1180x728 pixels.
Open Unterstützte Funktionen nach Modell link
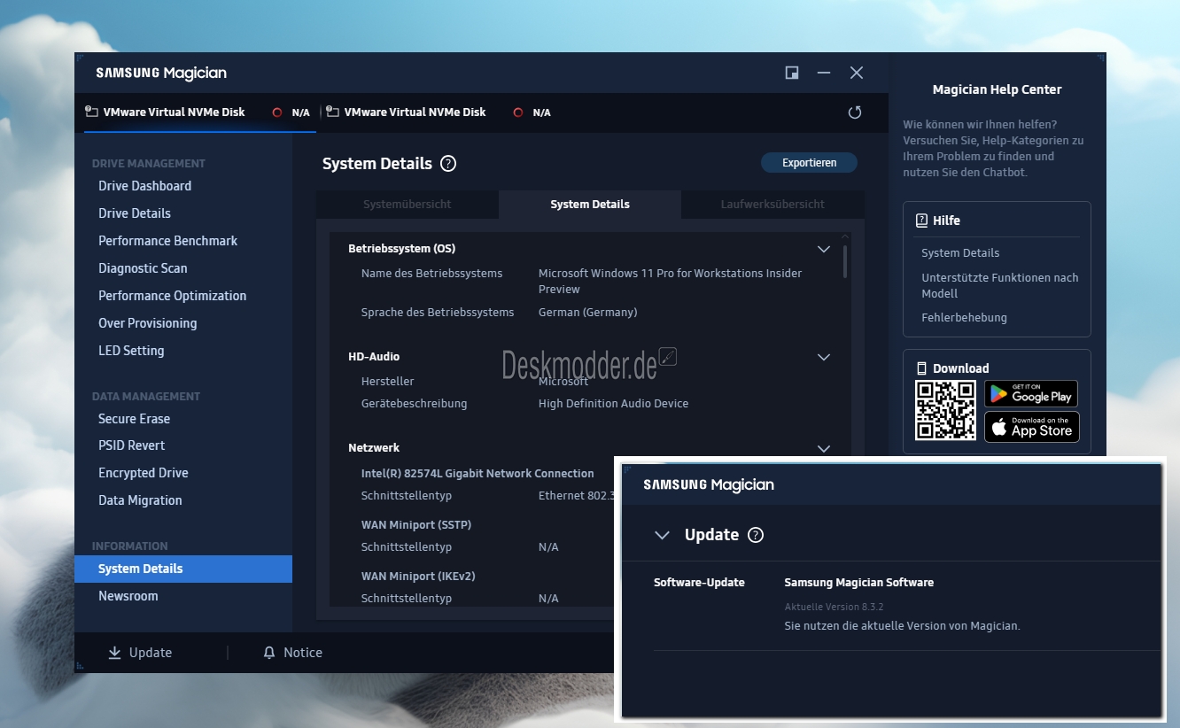[1000, 285]
